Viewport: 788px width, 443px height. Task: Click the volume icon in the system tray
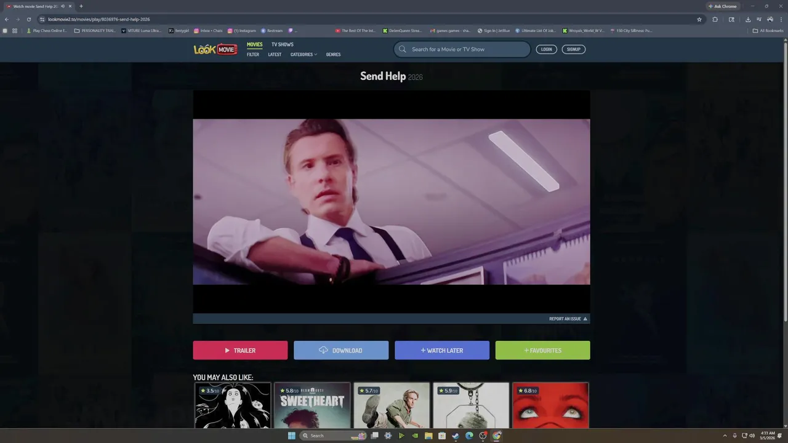(x=752, y=436)
